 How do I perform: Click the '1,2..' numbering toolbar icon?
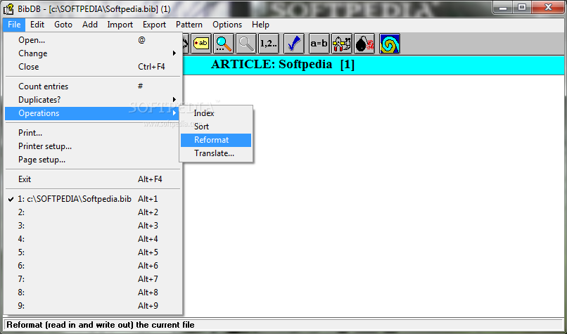click(x=269, y=44)
